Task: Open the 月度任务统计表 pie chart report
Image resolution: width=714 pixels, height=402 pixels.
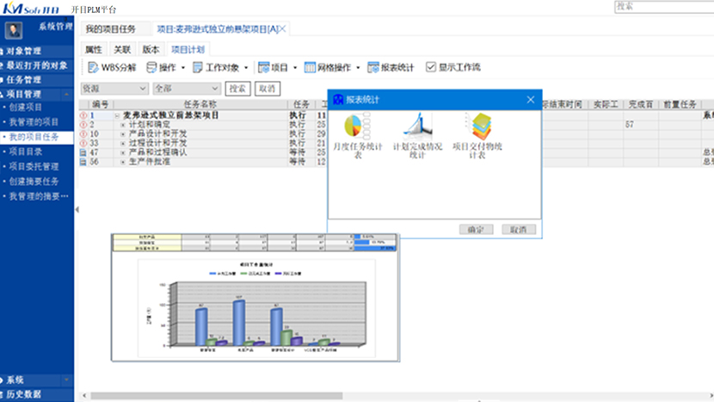Action: [351, 127]
